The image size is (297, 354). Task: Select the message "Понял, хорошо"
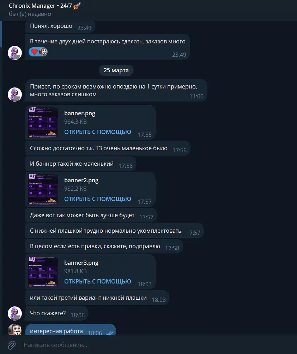click(x=60, y=27)
